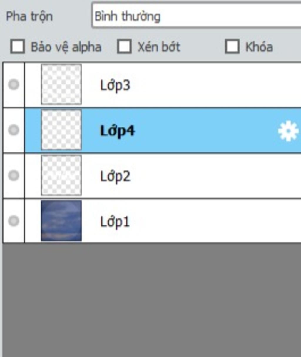Select the Lớp3 layer name
This screenshot has width=301, height=357.
(x=115, y=86)
